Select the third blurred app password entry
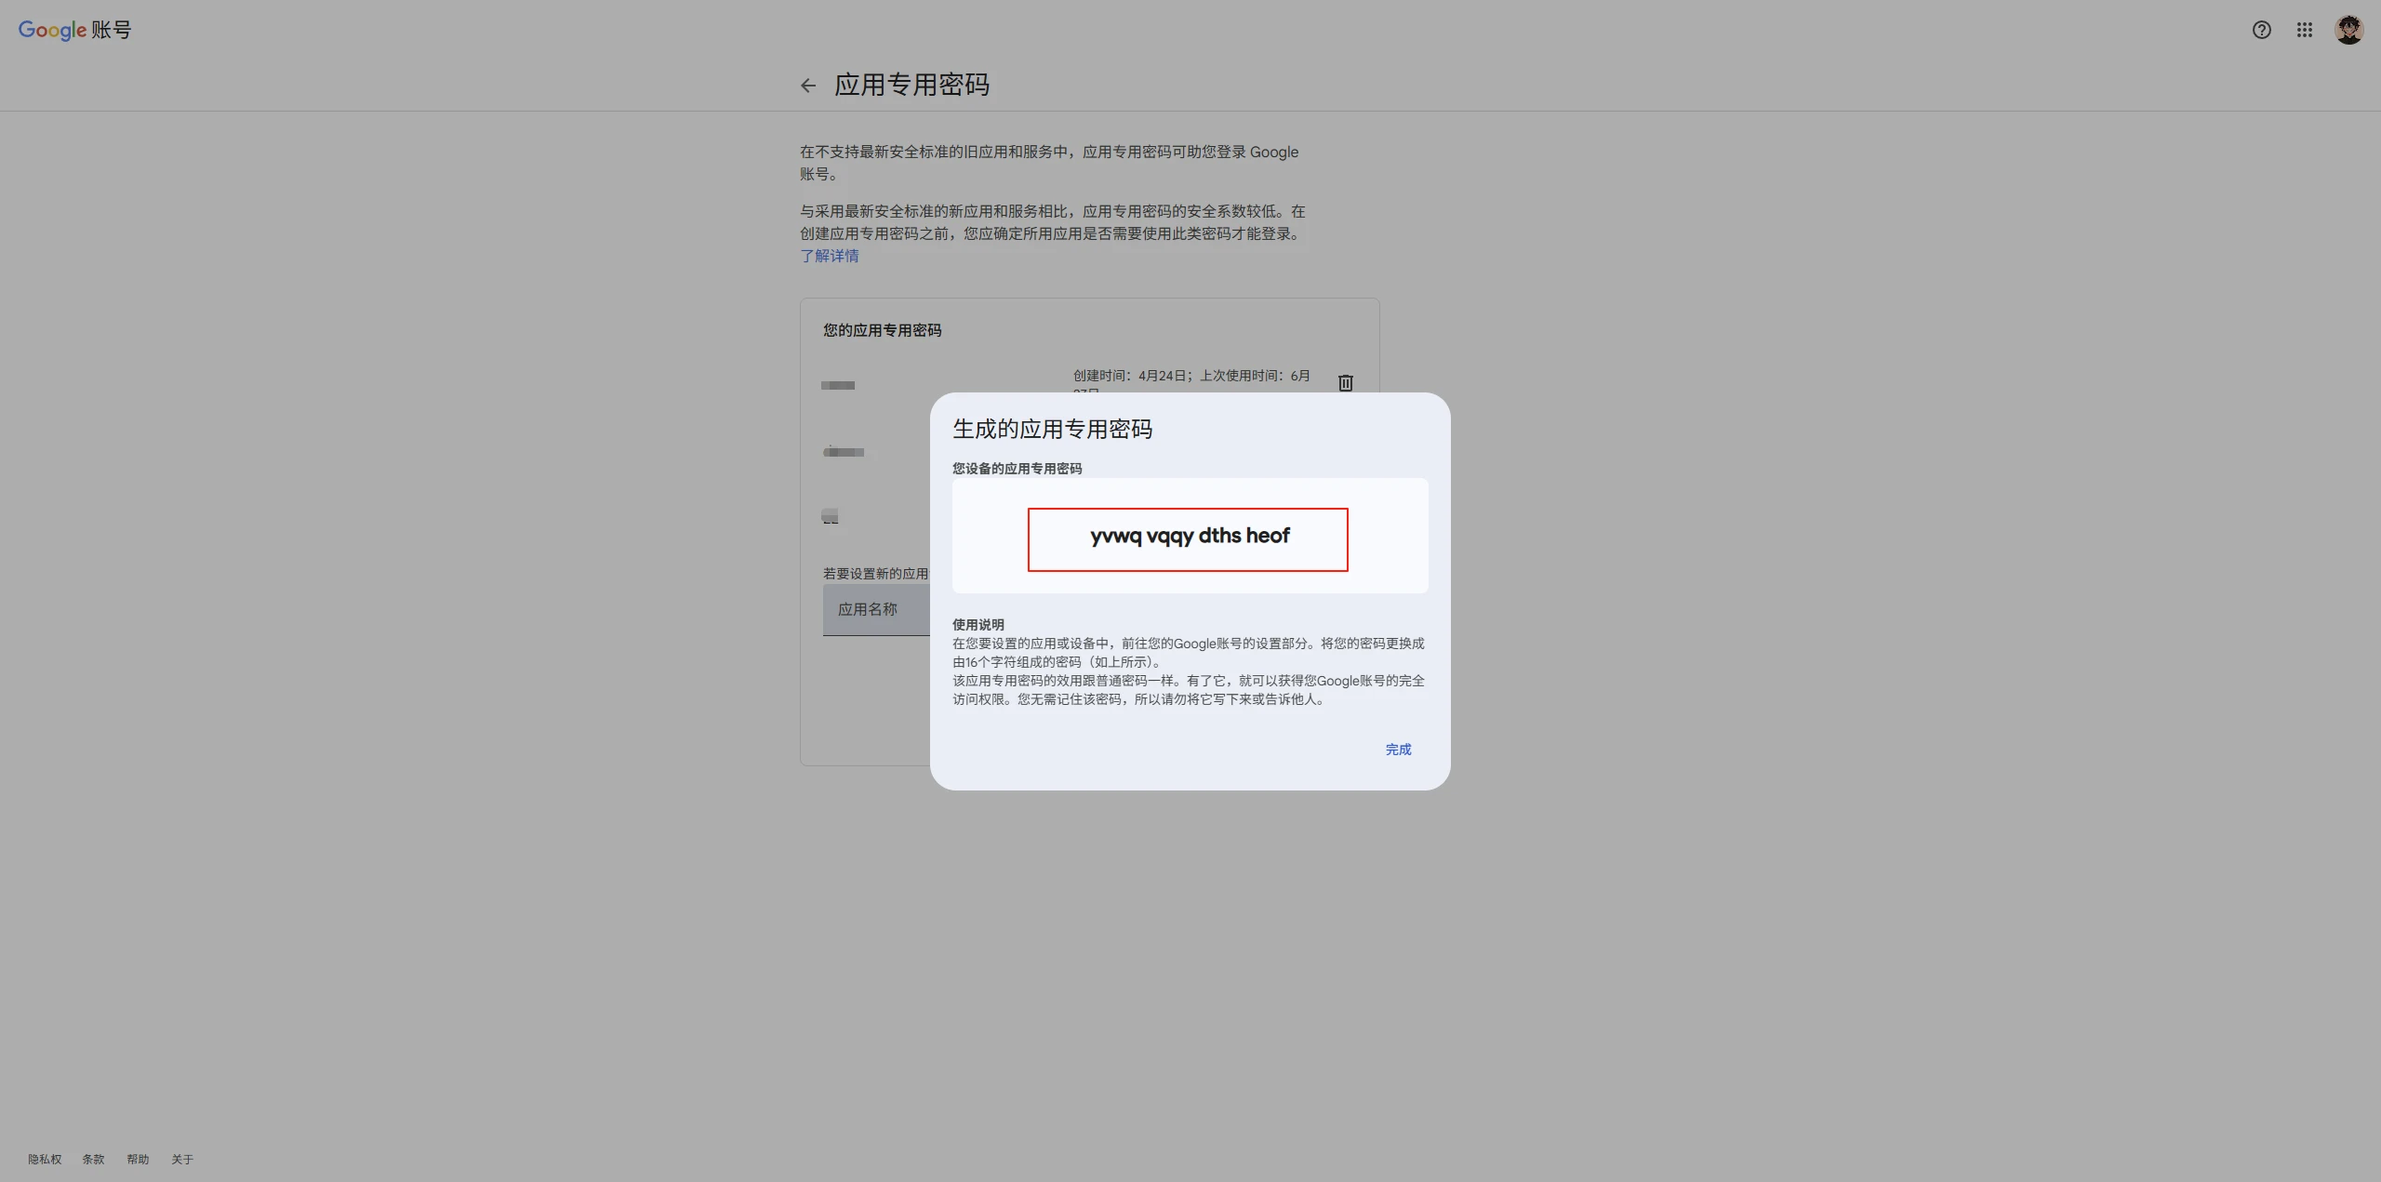 click(x=830, y=516)
